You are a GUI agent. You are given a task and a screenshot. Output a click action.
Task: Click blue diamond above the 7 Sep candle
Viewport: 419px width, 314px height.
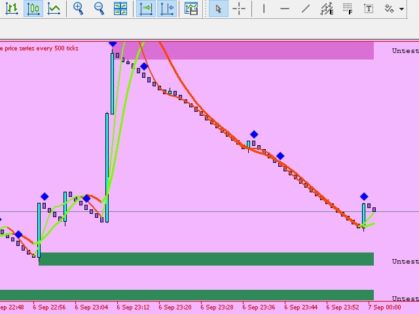point(364,197)
